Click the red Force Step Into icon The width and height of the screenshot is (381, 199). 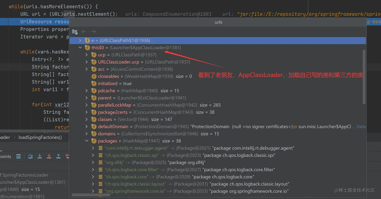(x=49, y=156)
